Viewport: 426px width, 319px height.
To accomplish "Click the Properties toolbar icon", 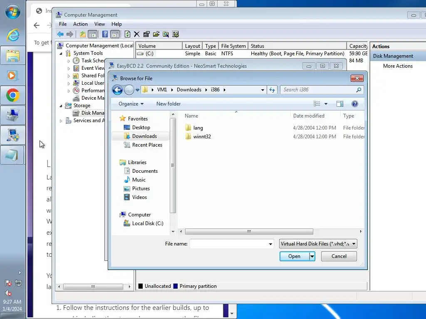I will [146, 34].
